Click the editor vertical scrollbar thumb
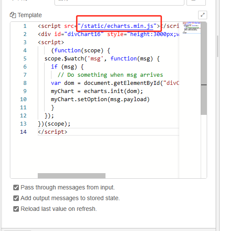This screenshot has width=241, height=231. click(x=204, y=68)
